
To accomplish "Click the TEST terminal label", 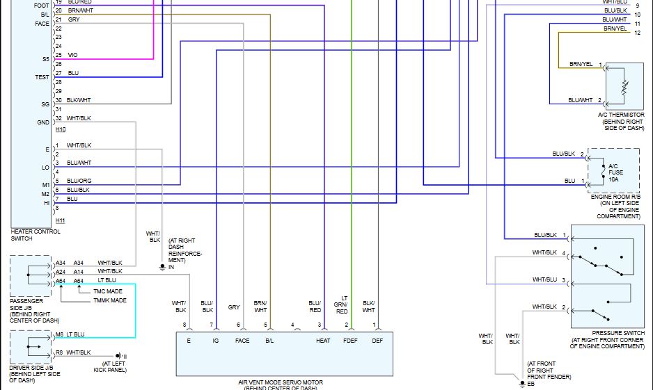I will tap(42, 77).
